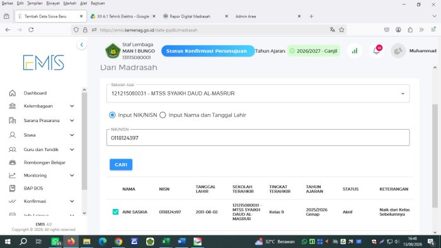Expand the Kelembagaan menu chevron
This screenshot has width=441, height=248.
point(72,106)
